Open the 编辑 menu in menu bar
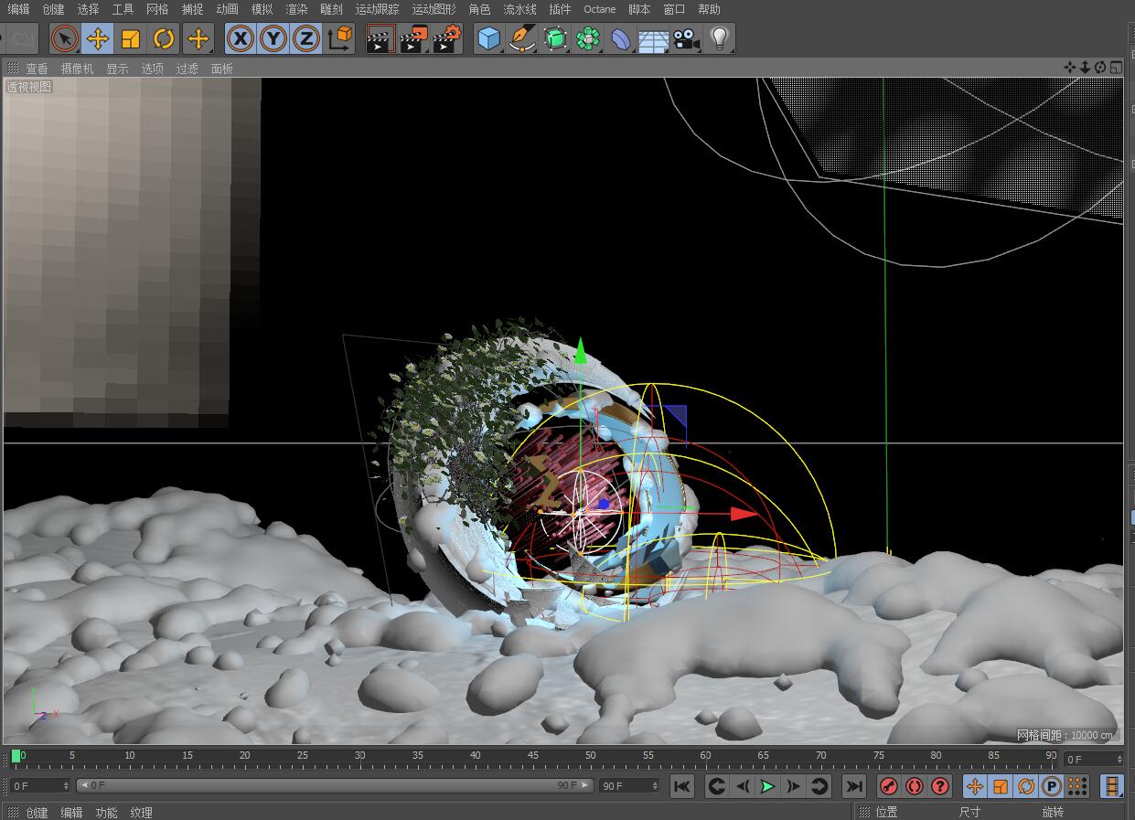The image size is (1135, 820). [x=18, y=9]
